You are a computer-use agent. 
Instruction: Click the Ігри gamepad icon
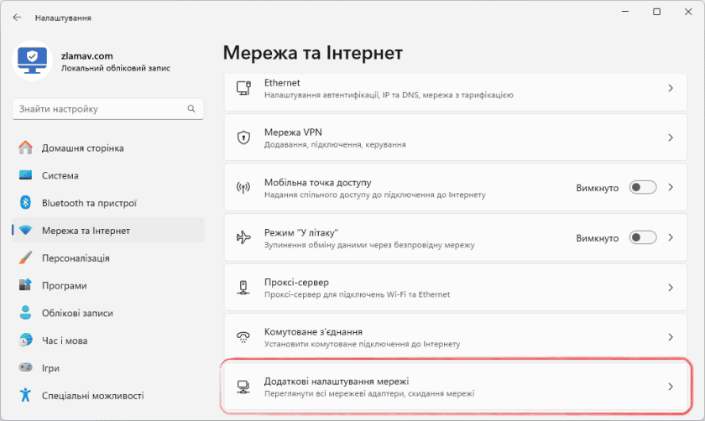pos(26,367)
